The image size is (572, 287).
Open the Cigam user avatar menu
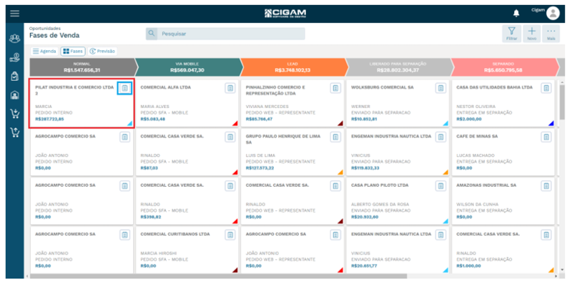[553, 14]
